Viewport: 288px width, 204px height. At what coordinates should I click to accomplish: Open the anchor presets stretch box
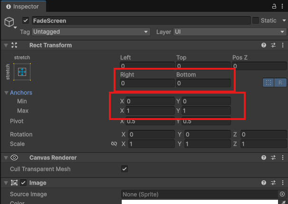[22, 72]
